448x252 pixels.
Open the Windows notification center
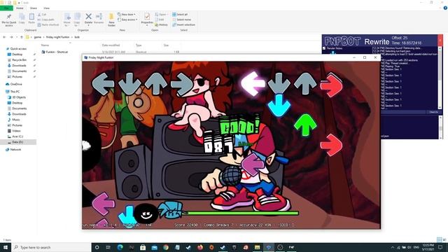[x=440, y=247]
